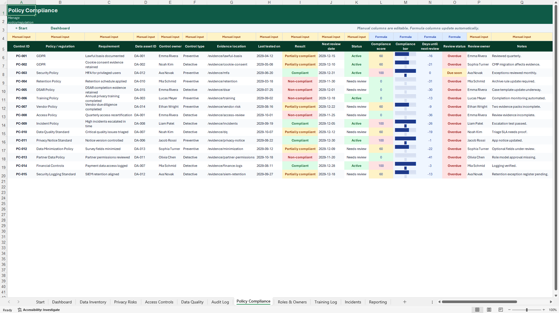The width and height of the screenshot is (559, 313).
Task: Select PC-009 compliance bar cell
Action: [x=405, y=123]
